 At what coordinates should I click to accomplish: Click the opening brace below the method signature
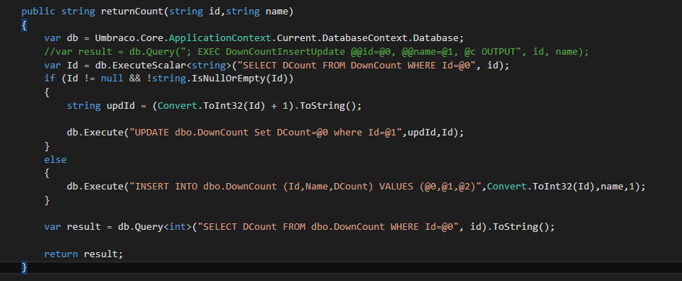pyautogui.click(x=24, y=25)
